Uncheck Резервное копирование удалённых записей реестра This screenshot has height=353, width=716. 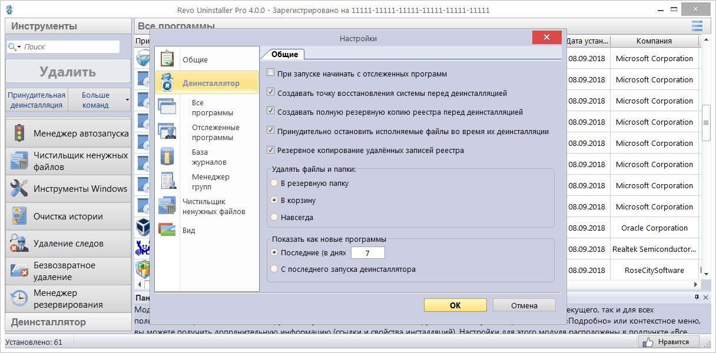(271, 150)
